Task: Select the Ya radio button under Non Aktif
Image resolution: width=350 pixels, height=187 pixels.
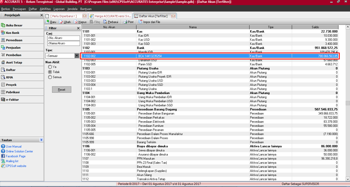Action: (50, 67)
